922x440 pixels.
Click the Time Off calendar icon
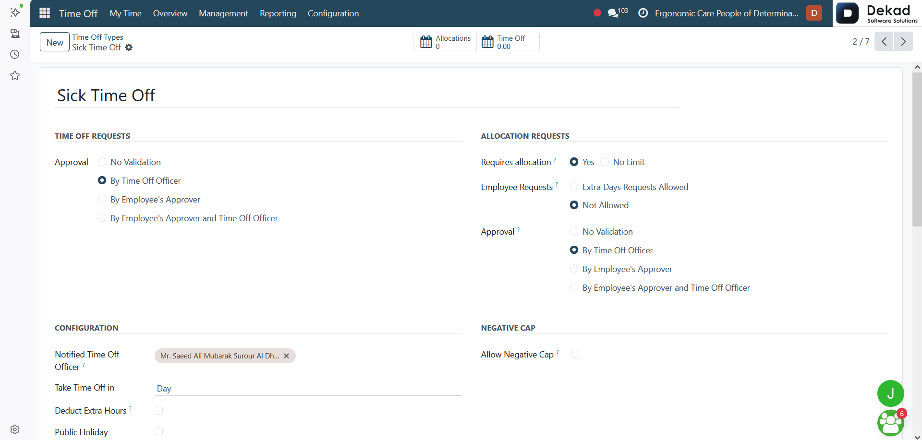click(487, 42)
